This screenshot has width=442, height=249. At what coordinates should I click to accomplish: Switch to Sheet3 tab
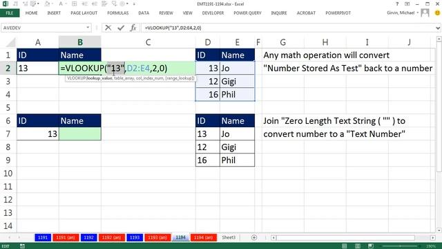(x=229, y=238)
